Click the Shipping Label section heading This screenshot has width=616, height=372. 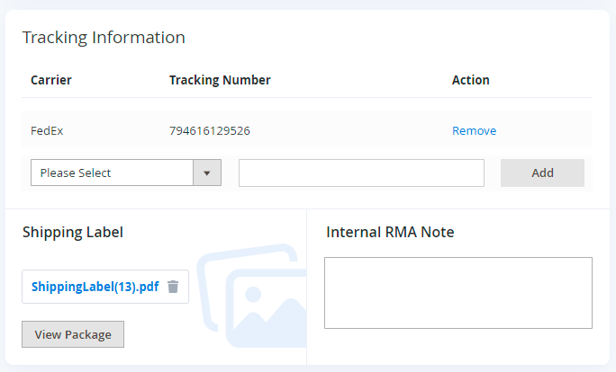[x=73, y=232]
